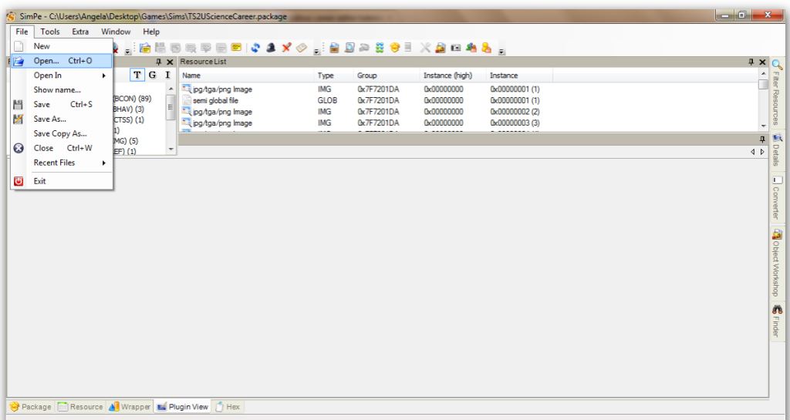Switch to the Hex tab
790x420 pixels.
click(x=228, y=406)
